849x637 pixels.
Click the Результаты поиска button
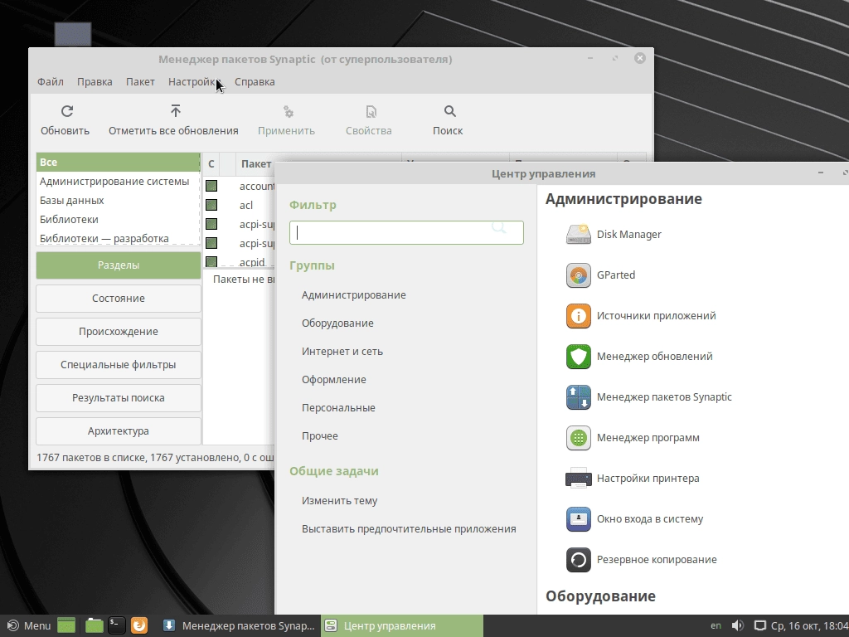[x=119, y=398]
